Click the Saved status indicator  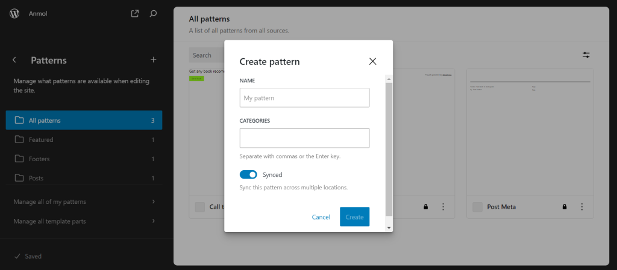[28, 256]
